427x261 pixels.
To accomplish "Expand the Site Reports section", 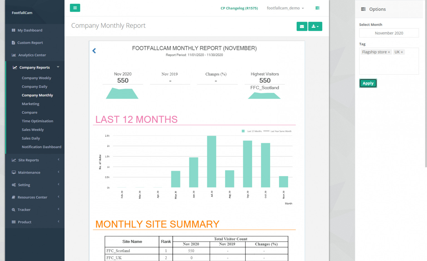I will (x=35, y=160).
